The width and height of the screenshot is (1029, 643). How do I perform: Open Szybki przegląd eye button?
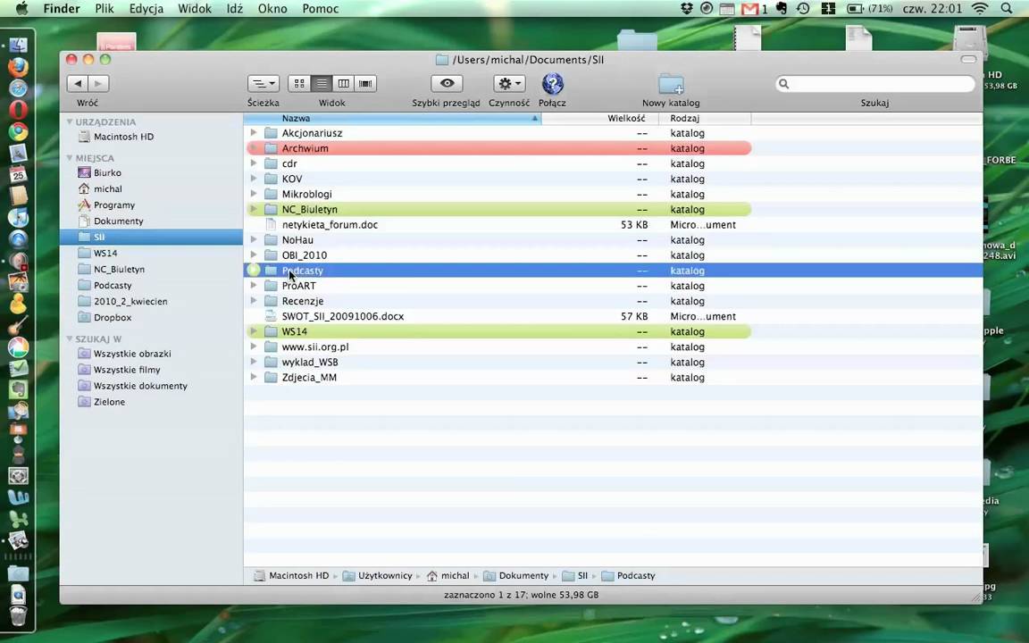pos(447,83)
